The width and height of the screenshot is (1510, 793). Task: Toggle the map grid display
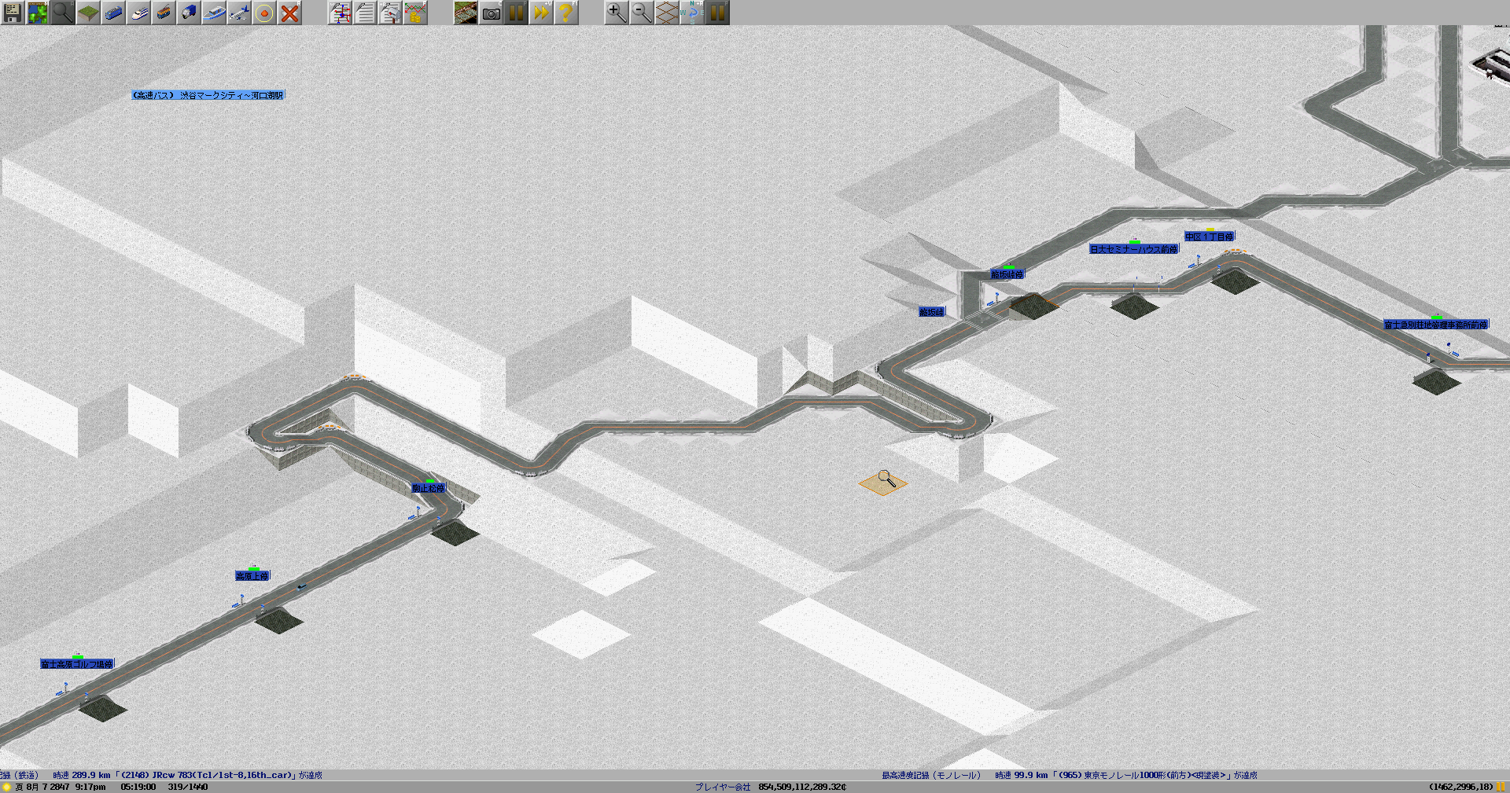click(667, 13)
